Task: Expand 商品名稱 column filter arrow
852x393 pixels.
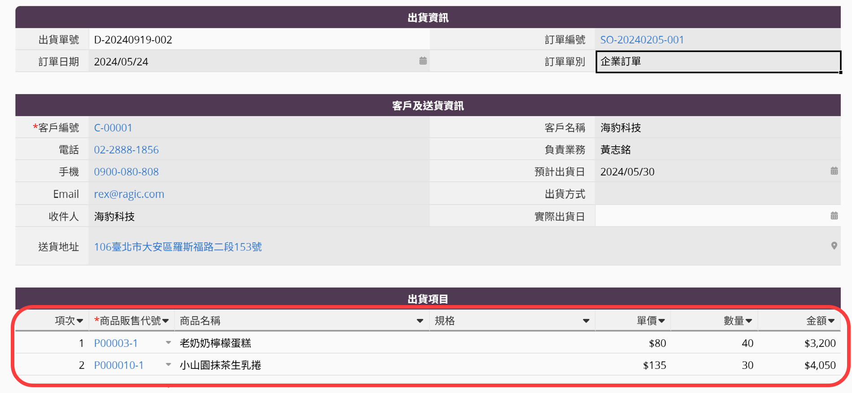Action: pyautogui.click(x=420, y=321)
